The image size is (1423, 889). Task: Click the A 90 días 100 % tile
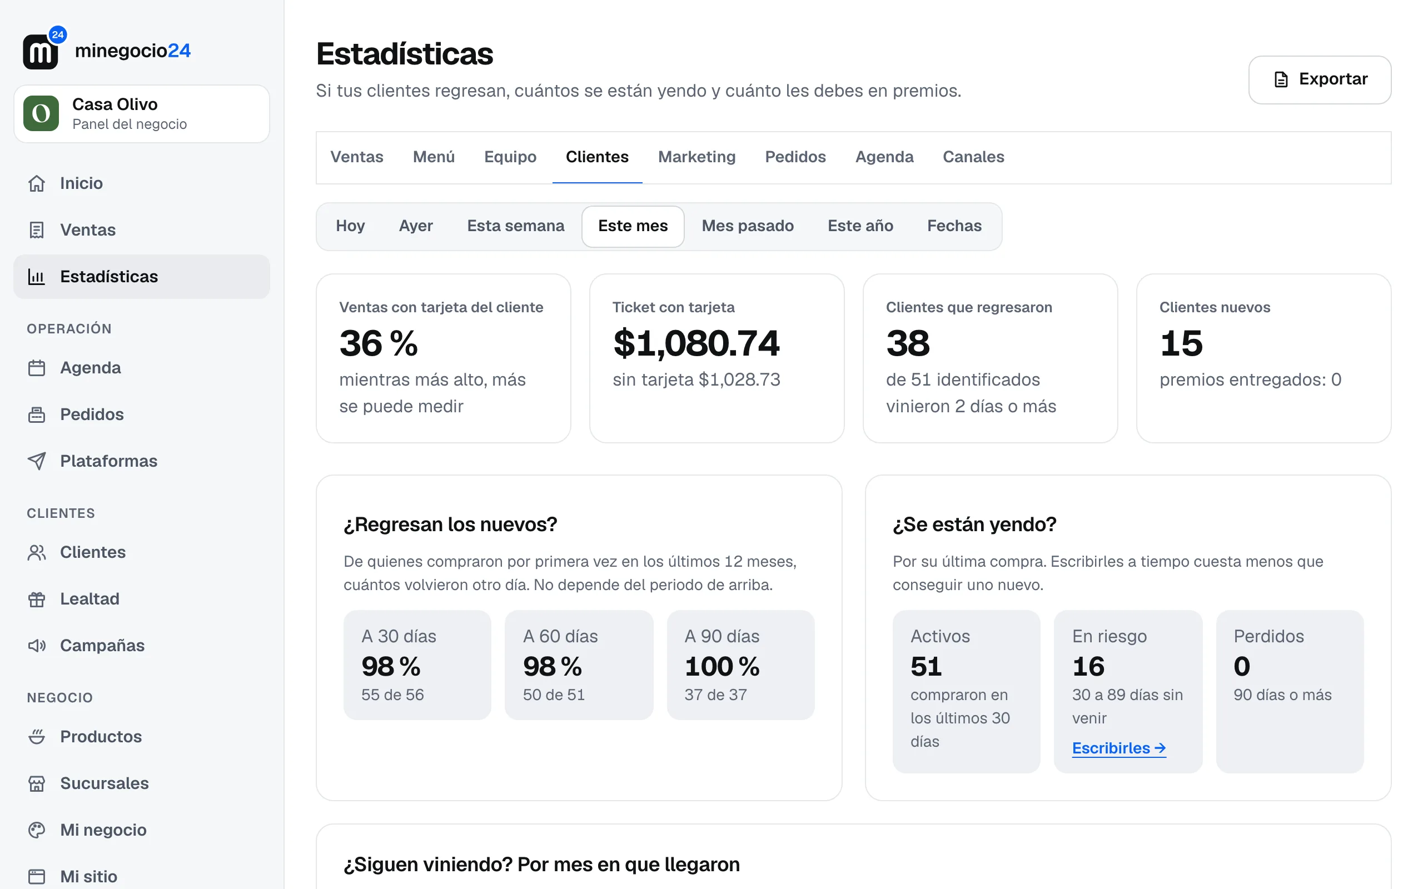[741, 665]
